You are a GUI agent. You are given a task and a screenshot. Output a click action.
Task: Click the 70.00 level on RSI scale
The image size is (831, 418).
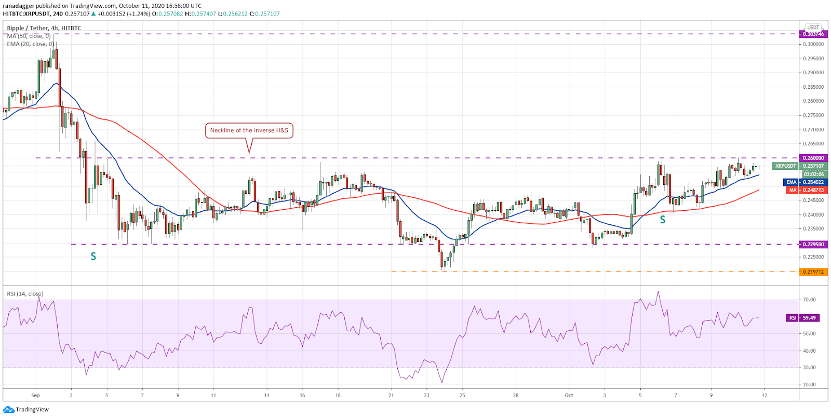click(809, 300)
